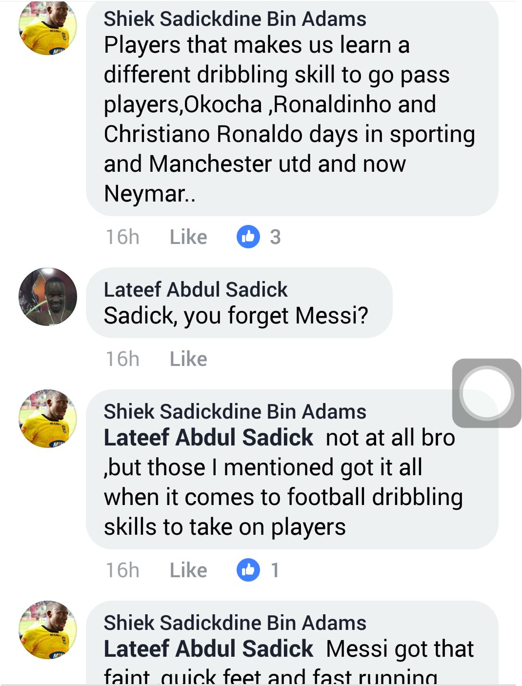
Task: Open profile photo beside the Neymar comment
Action: click(x=48, y=27)
